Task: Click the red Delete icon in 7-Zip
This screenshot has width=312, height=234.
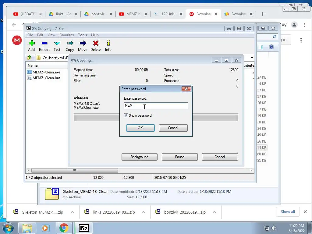Action: point(95,46)
